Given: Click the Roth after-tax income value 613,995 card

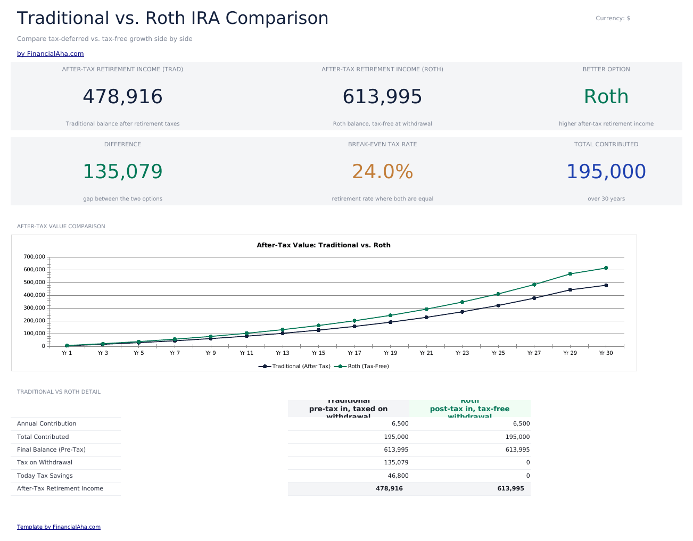Looking at the screenshot, I should tap(382, 97).
